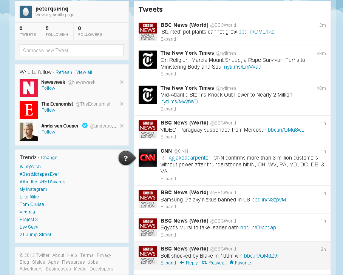343x275 pixels.
Task: Expand the 'Stunted' pot plants tweet
Action: (x=168, y=39)
